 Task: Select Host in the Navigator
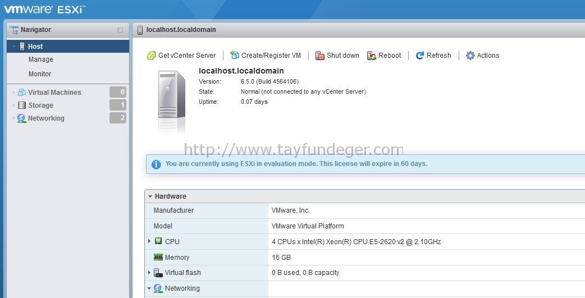[68, 46]
